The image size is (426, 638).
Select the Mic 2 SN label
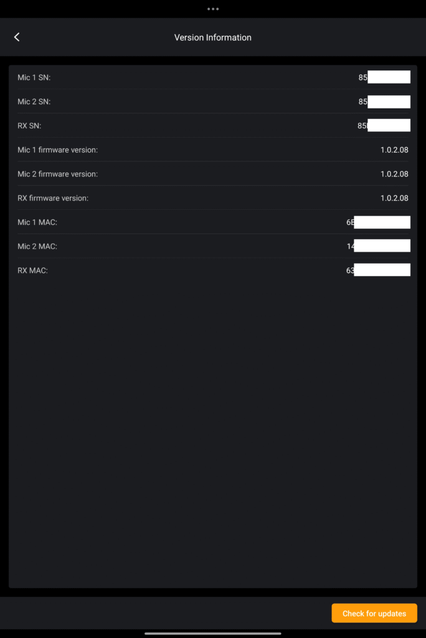(34, 102)
